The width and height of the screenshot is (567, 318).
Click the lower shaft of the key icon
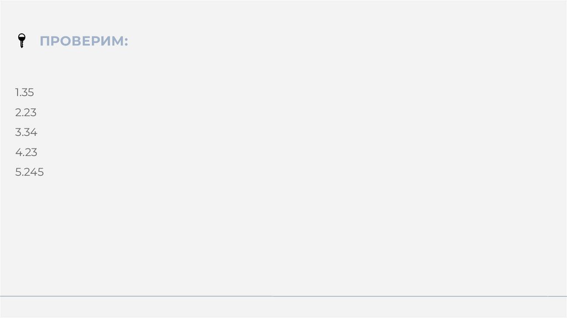pyautogui.click(x=22, y=45)
